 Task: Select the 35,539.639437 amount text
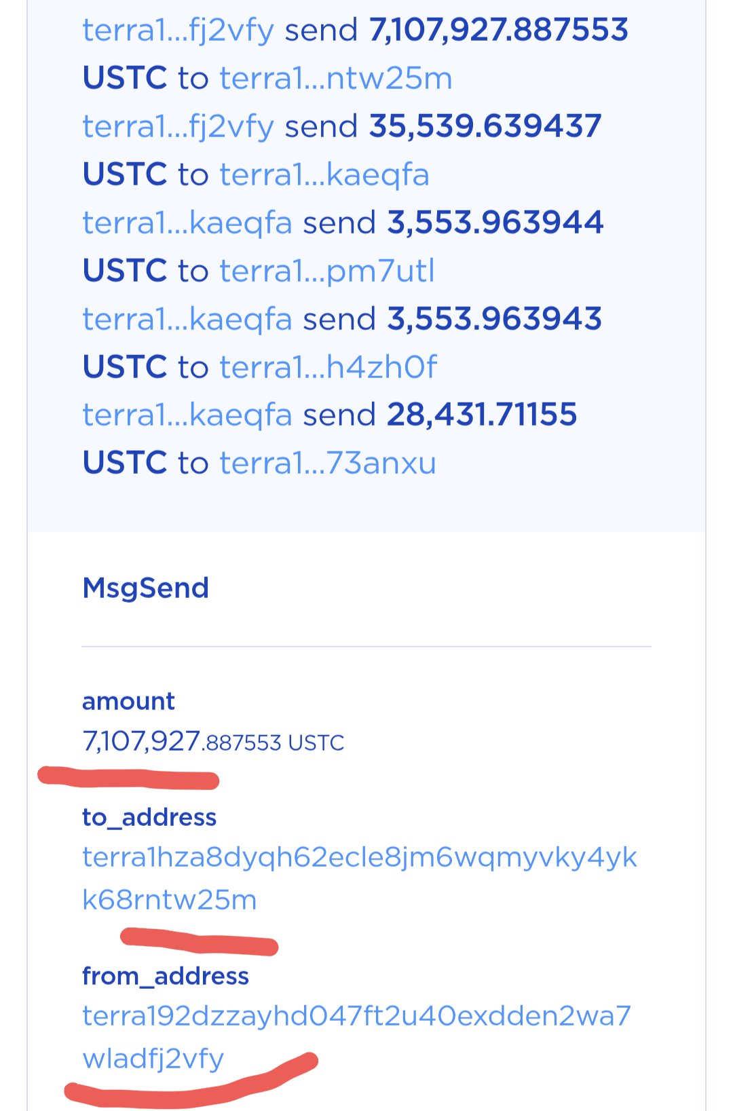coord(485,127)
